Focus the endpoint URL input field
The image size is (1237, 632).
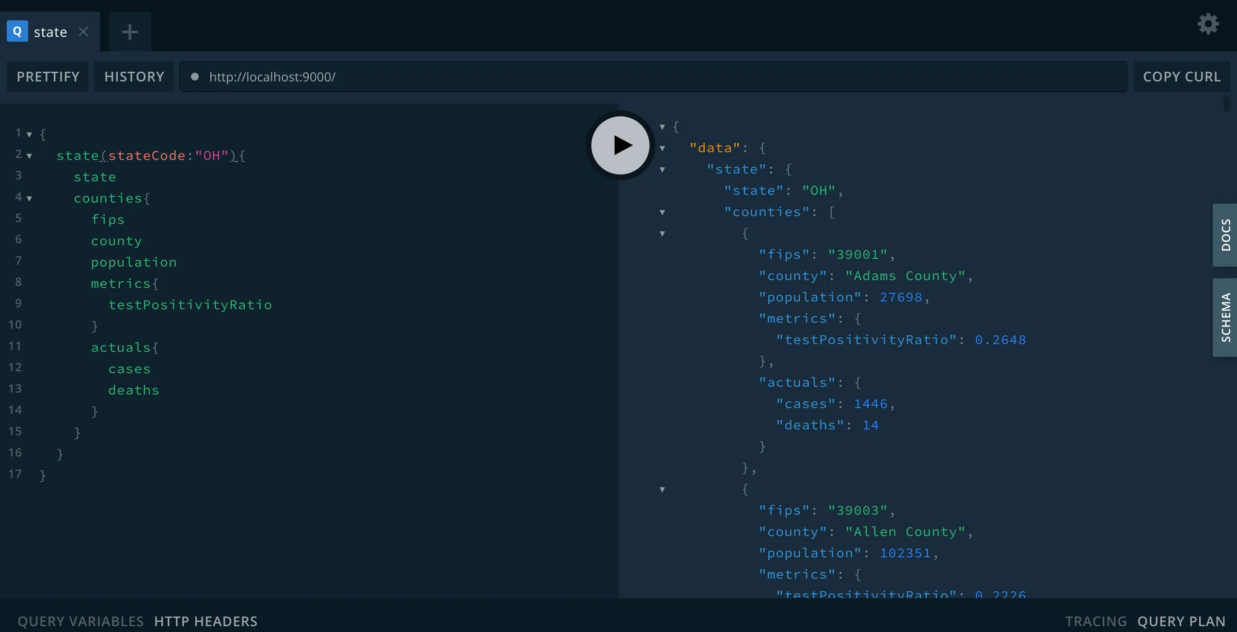tap(653, 77)
